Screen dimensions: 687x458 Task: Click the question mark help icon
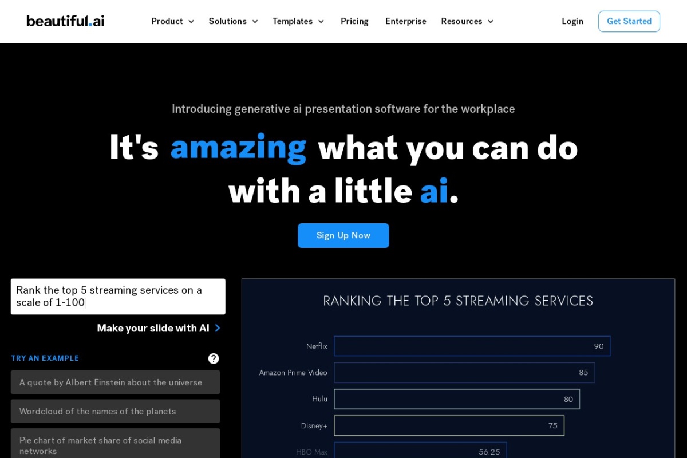point(214,358)
